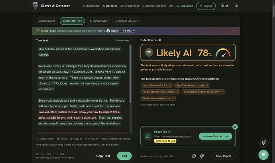This screenshot has width=275, height=163.
Task: Click the 'likely AI' legend swatch
Action: coord(71,139)
